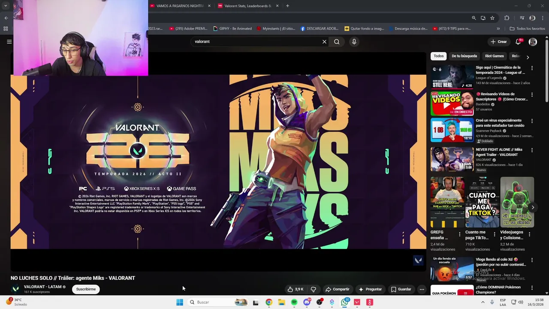Viewport: 549px width, 309px height.
Task: Subscribe with the Suscribirme button
Action: pos(86,289)
